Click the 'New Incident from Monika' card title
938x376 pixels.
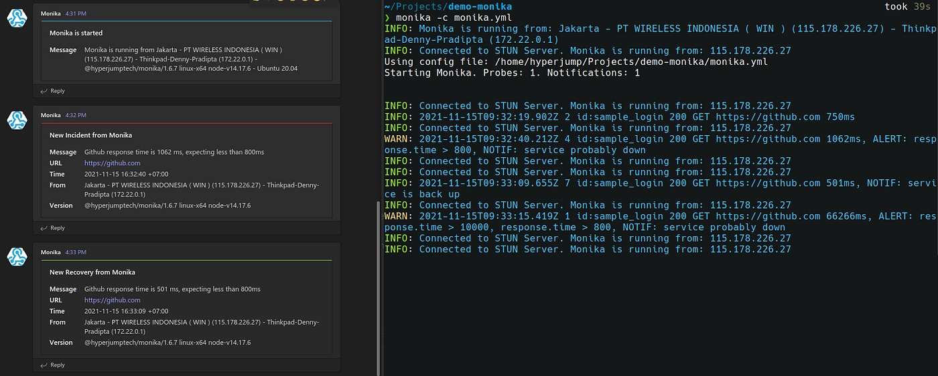tap(90, 135)
